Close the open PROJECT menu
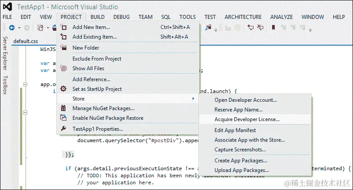 71,17
